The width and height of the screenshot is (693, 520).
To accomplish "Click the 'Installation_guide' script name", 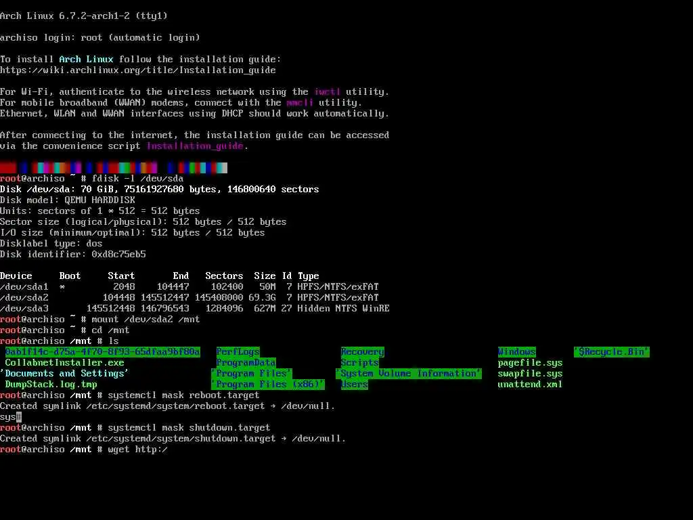I will tap(195, 146).
